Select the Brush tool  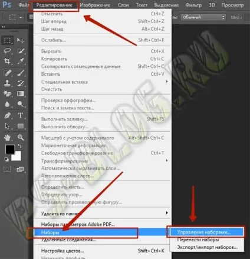21,73
